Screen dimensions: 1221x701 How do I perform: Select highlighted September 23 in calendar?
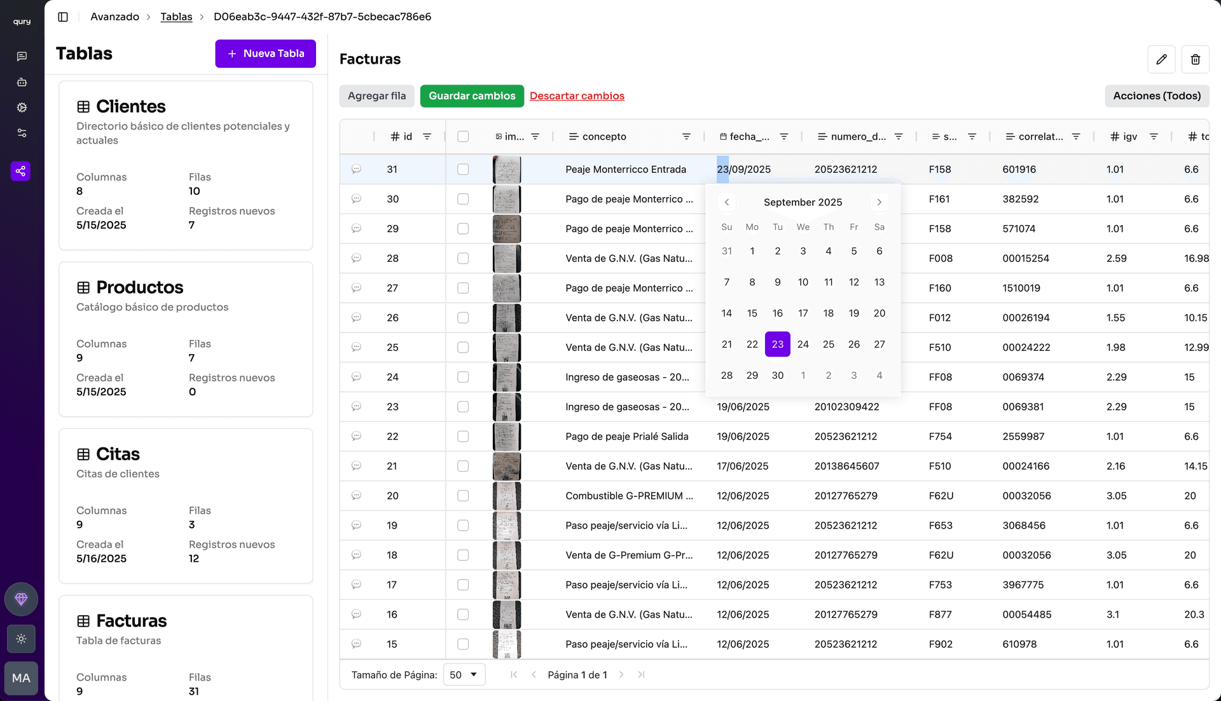[777, 344]
